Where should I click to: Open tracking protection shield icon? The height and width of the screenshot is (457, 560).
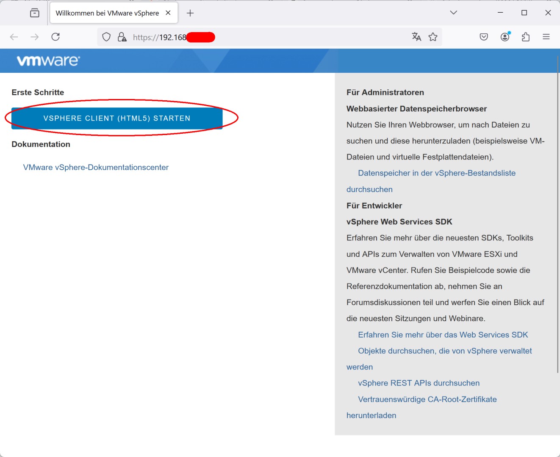click(x=106, y=37)
